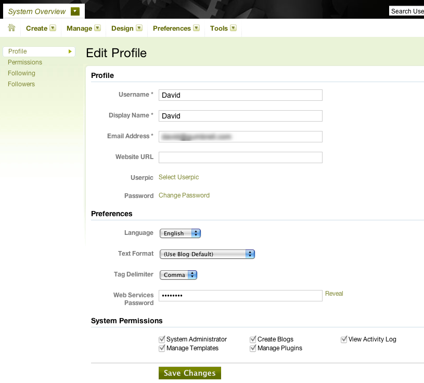Reveal the Web Services Password
Image resolution: width=424 pixels, height=383 pixels.
[333, 293]
